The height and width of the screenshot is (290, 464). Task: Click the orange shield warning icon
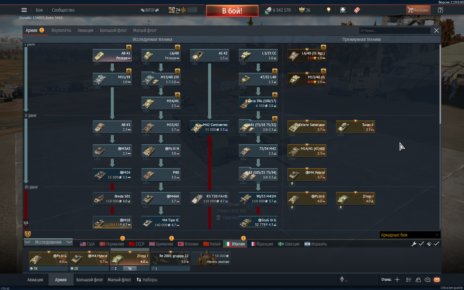coord(28,234)
